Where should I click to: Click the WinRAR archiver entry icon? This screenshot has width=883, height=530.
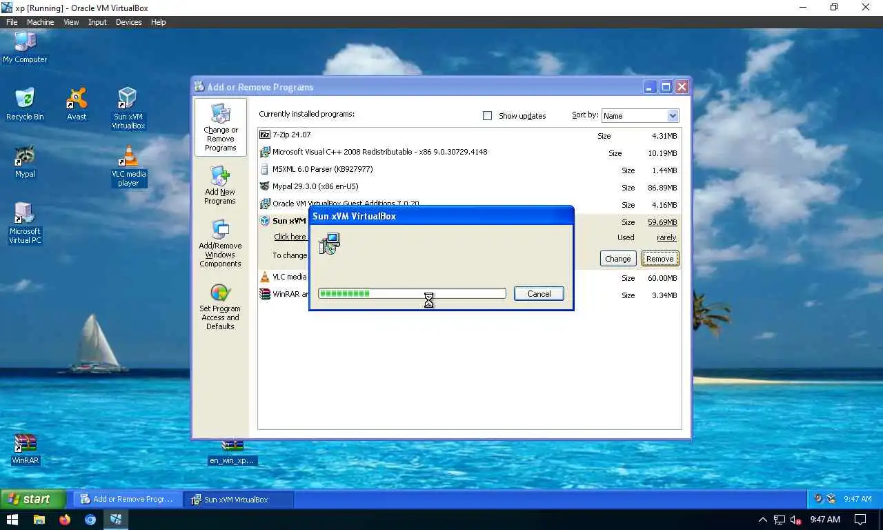pyautogui.click(x=264, y=294)
